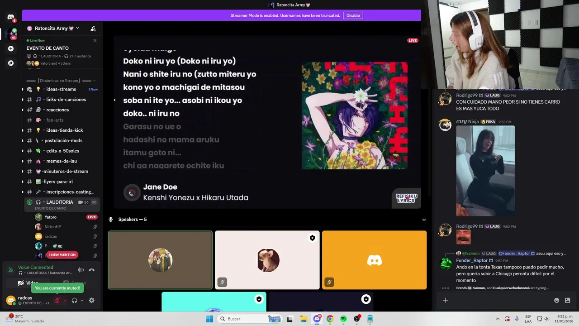Open ideas-tienda-kick channel
Screen dimensions: 579x326
point(62,130)
